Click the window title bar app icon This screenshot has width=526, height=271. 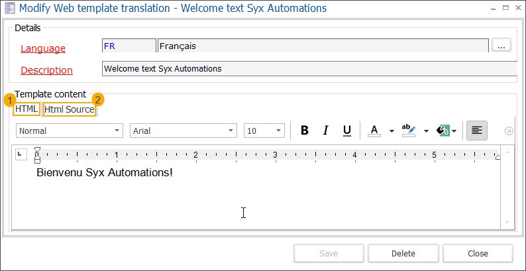click(x=11, y=8)
